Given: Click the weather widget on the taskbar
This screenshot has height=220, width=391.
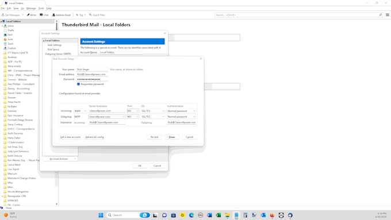Looking at the screenshot, I should (10, 215).
